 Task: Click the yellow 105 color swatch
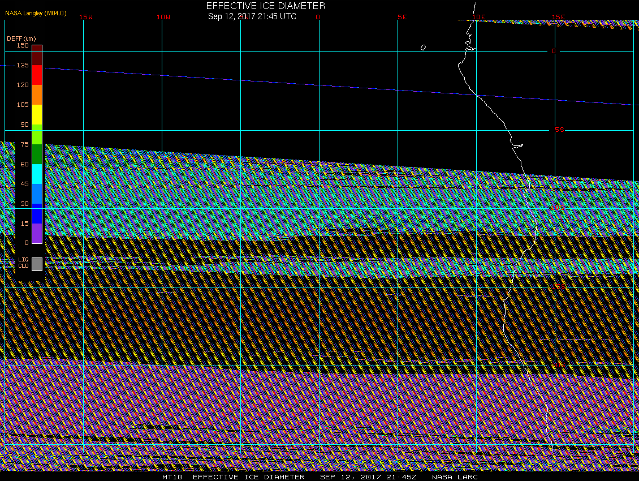(37, 115)
